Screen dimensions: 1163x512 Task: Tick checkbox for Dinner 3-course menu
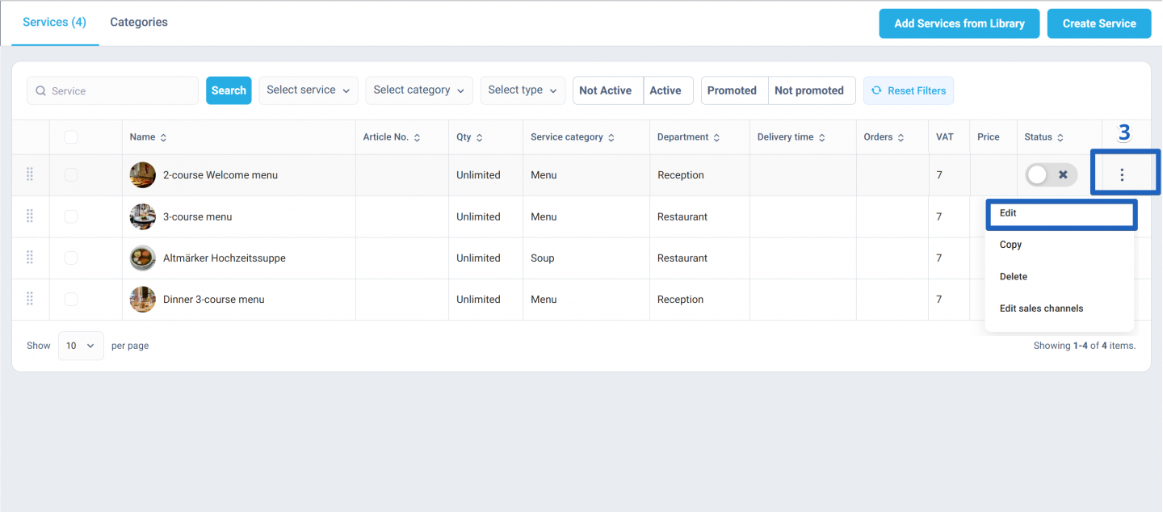click(71, 299)
